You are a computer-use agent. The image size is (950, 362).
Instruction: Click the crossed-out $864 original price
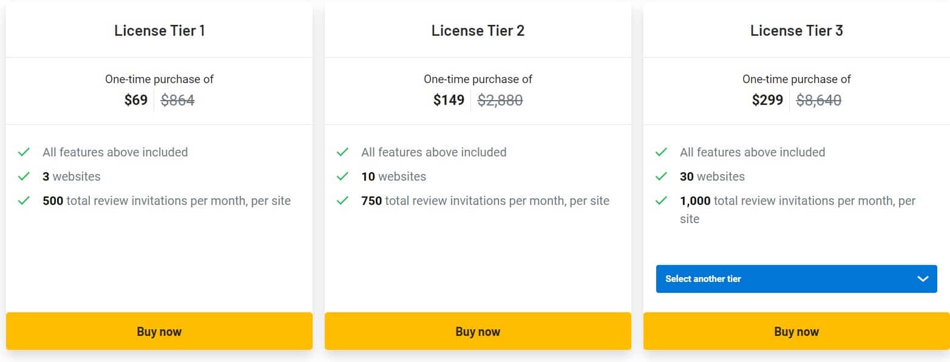[177, 100]
